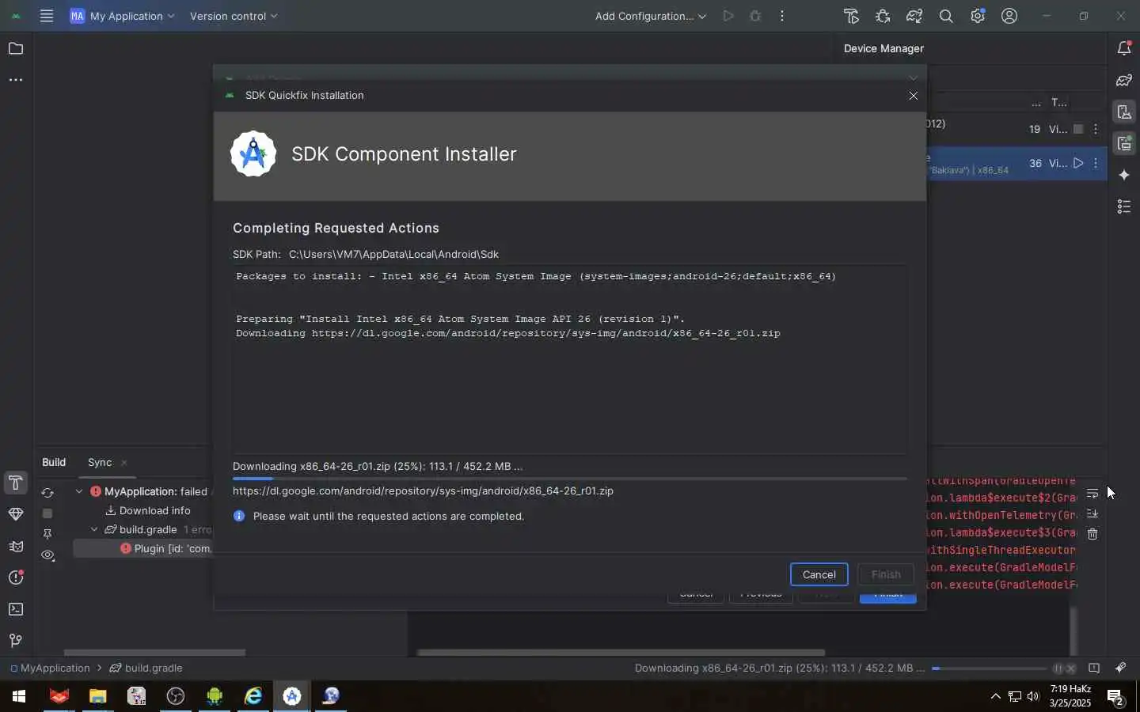Viewport: 1140px width, 712px height.
Task: Open kebab menu for API 36 device row
Action: (1096, 163)
